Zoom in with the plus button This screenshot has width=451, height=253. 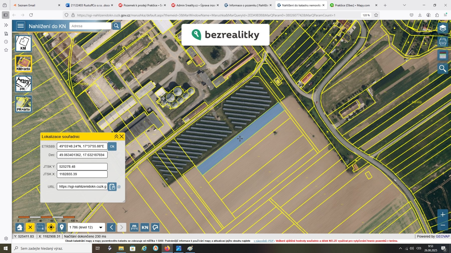(443, 215)
